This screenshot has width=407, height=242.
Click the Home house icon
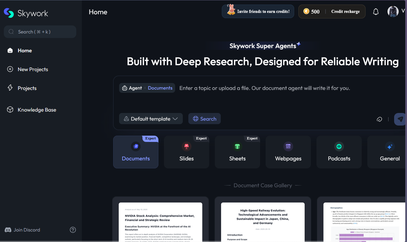pos(10,51)
